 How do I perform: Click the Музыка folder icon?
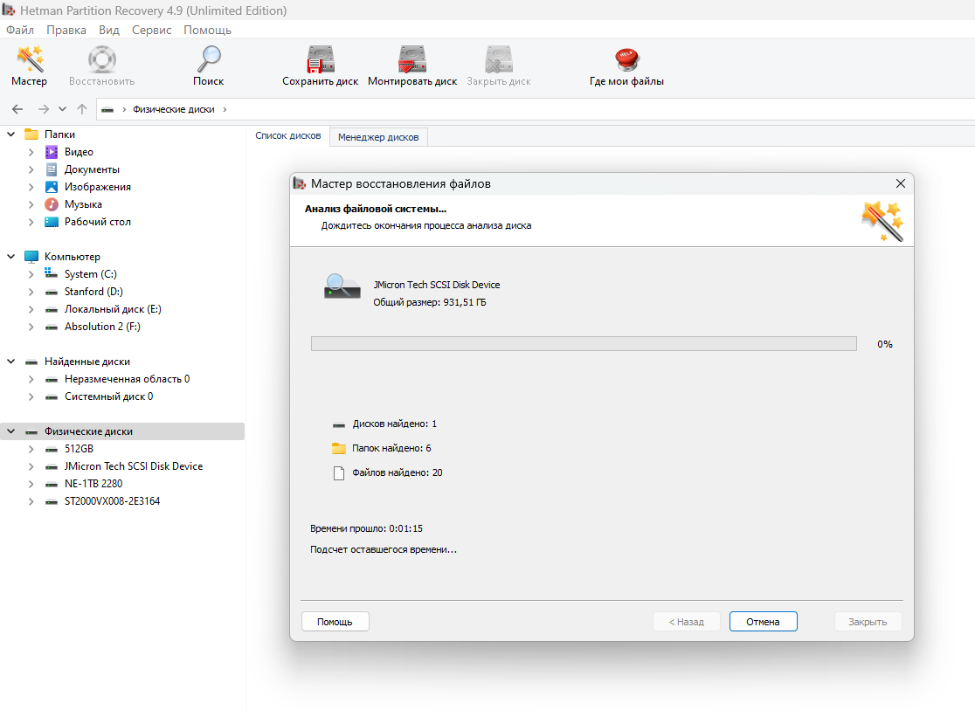click(52, 204)
